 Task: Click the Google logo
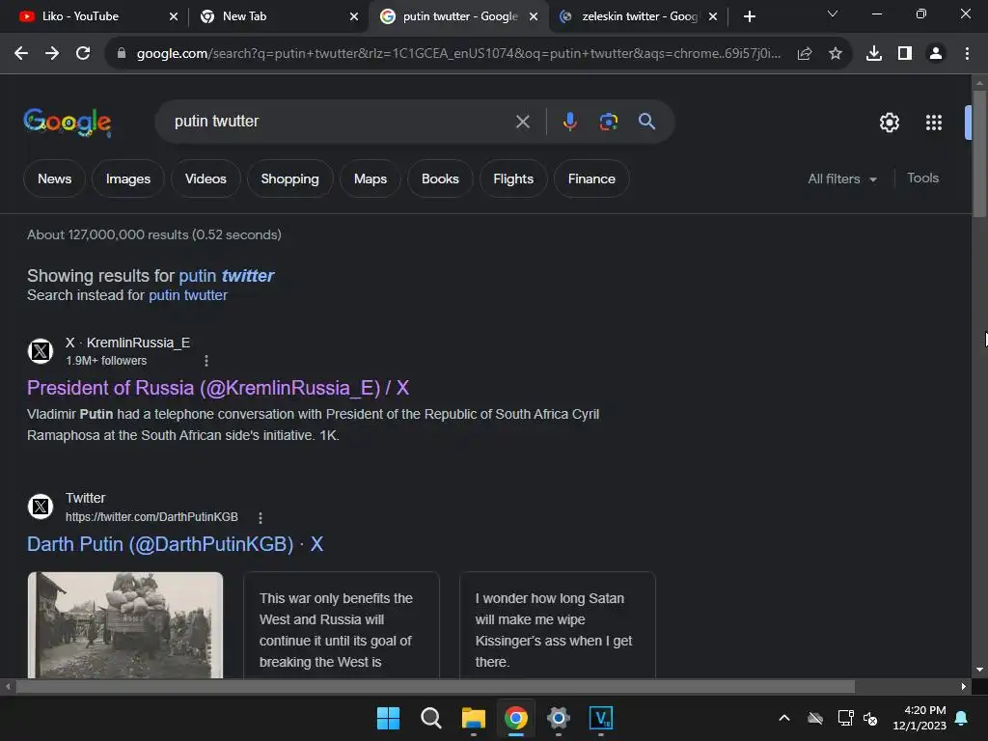pos(68,122)
